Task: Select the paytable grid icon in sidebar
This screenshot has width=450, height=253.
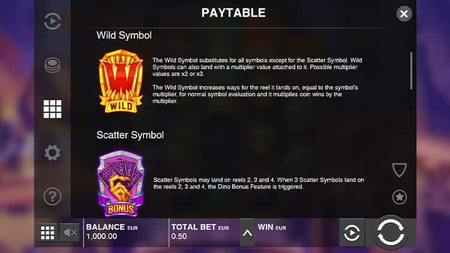Action: [x=53, y=109]
